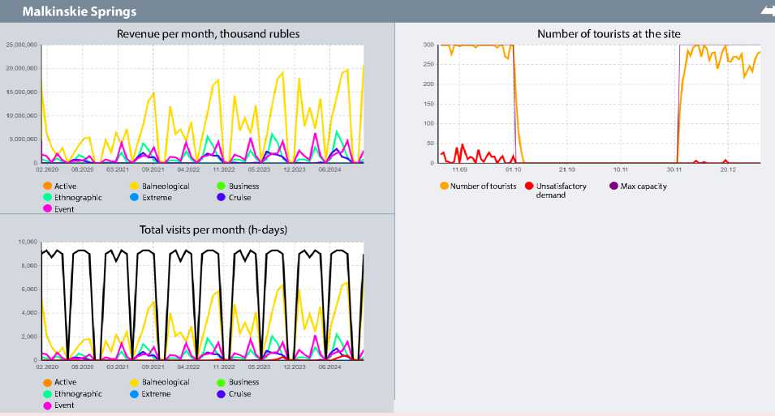775x416 pixels.
Task: Hide Number of tourists orange series
Action: pyautogui.click(x=478, y=187)
